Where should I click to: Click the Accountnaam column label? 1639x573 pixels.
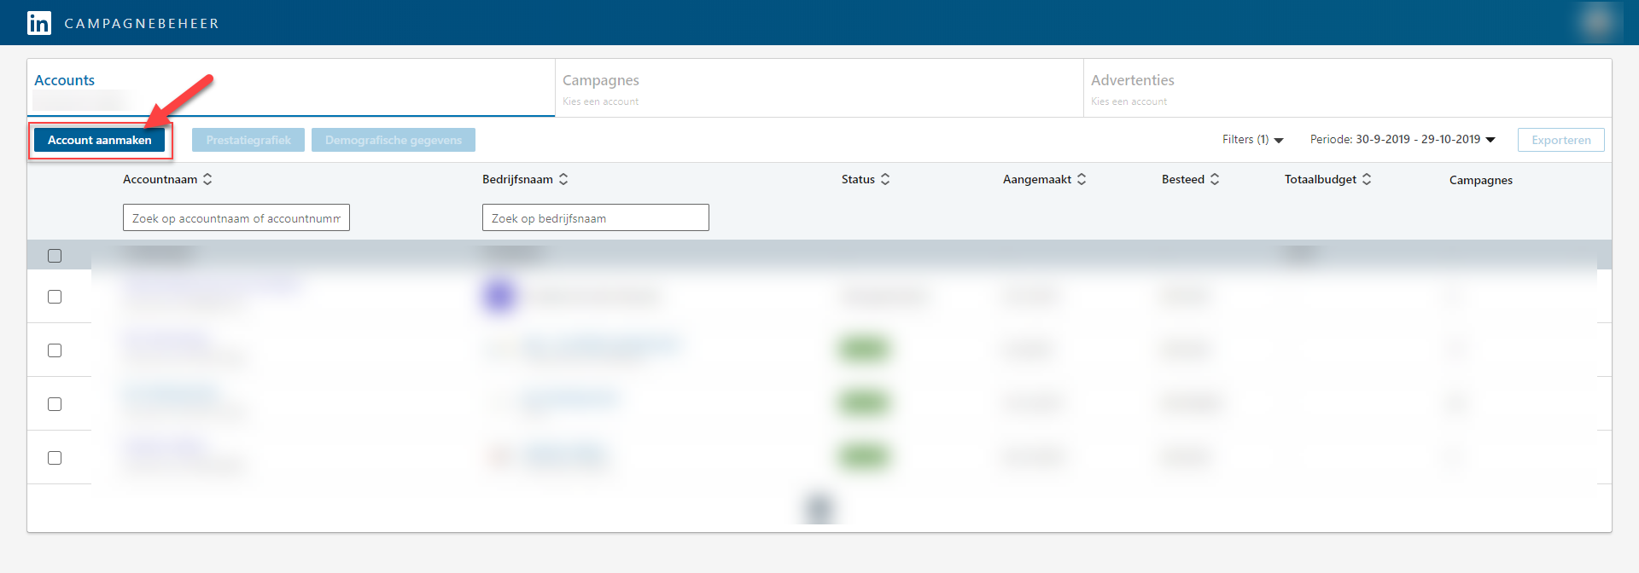pos(160,179)
